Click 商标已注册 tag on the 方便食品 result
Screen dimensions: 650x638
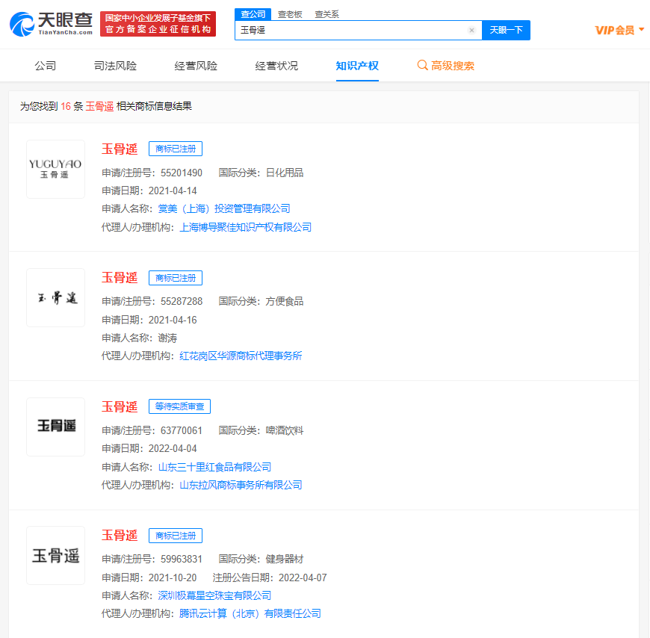(176, 278)
